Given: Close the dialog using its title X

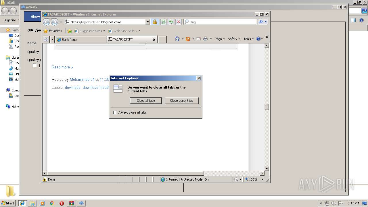Looking at the screenshot, I should point(198,78).
